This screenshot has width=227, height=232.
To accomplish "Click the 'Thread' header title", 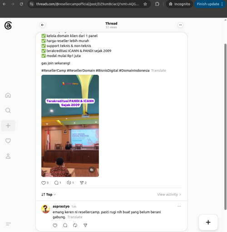I will pos(111,24).
